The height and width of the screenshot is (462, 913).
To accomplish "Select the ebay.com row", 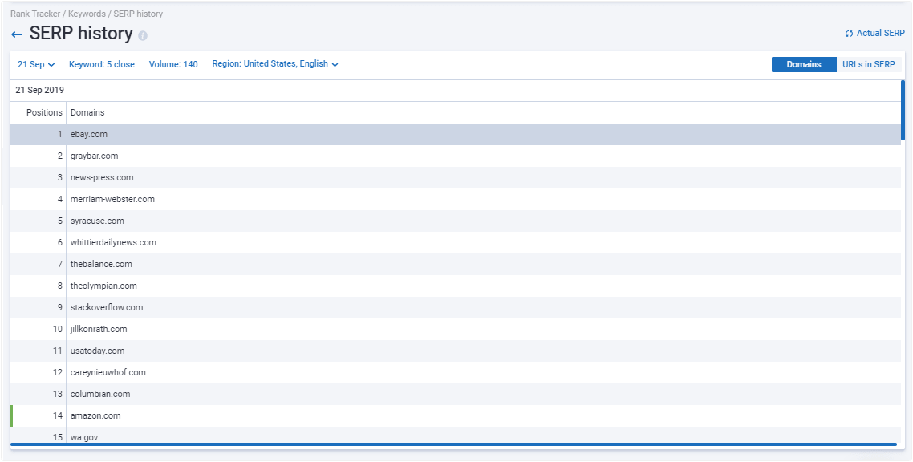I will click(456, 135).
